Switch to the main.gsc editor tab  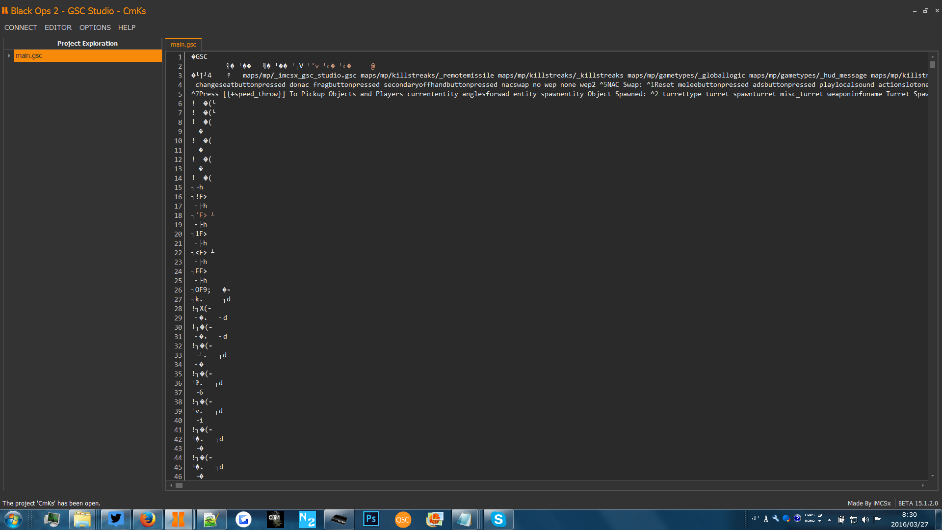183,45
